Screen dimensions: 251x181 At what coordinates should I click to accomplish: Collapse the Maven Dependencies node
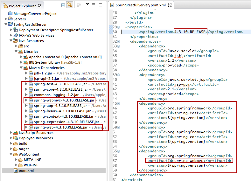pos(21,68)
